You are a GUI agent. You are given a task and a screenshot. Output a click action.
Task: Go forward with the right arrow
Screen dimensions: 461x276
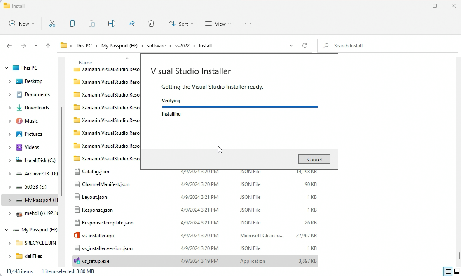coord(23,46)
